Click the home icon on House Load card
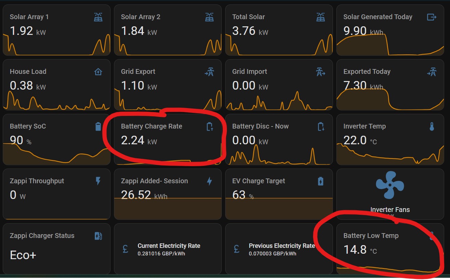Image resolution: width=450 pixels, height=280 pixels. click(x=98, y=72)
